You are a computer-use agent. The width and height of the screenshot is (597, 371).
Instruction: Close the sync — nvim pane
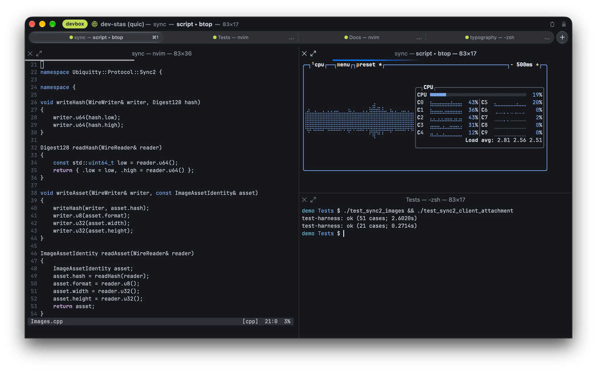pos(30,53)
